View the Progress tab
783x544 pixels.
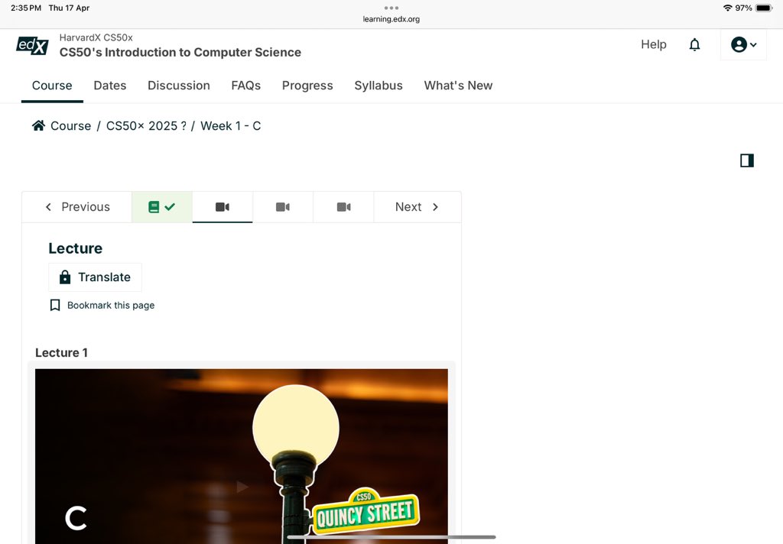click(307, 86)
